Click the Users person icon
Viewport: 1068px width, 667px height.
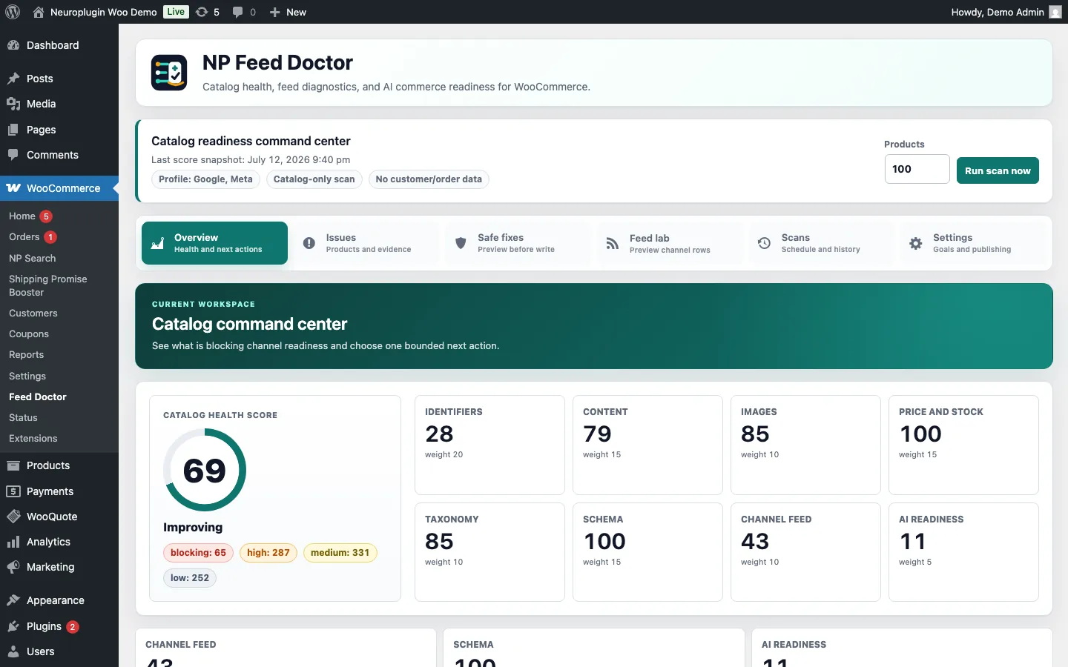(13, 651)
